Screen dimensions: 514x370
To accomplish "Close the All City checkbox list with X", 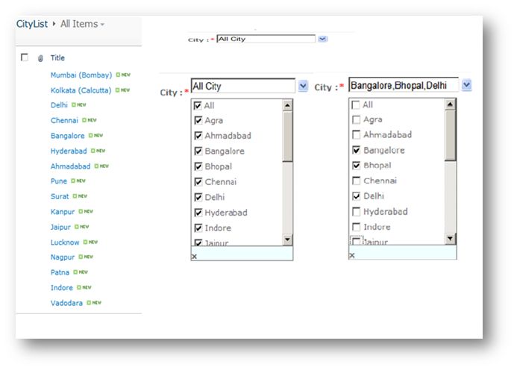I will (194, 257).
